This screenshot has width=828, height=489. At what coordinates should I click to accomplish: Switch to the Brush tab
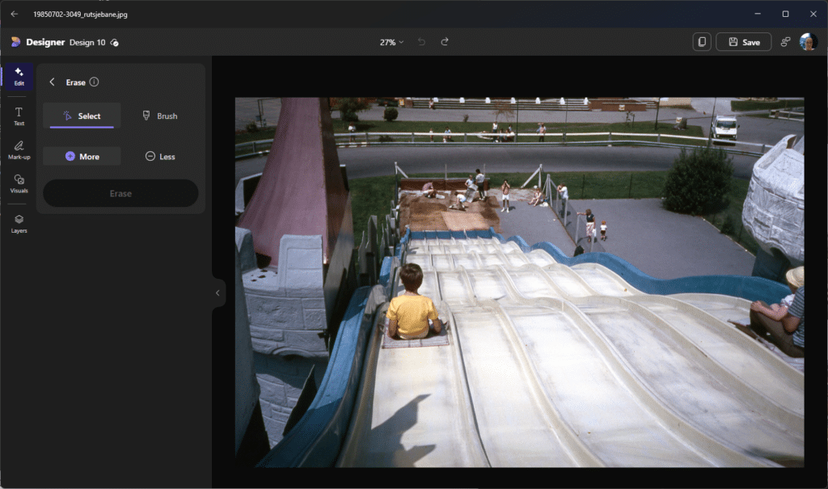(159, 116)
